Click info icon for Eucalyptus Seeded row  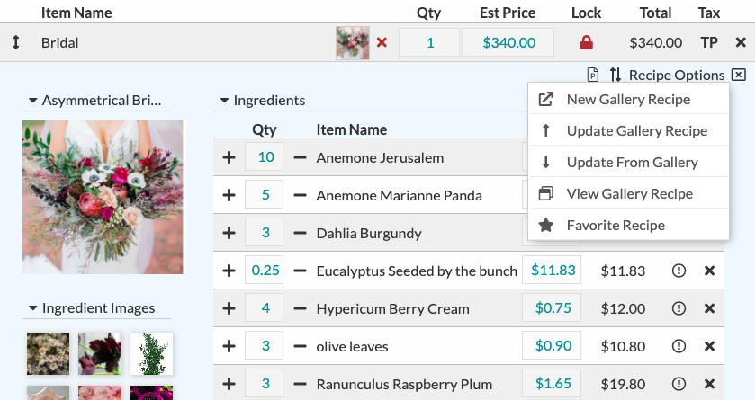tap(679, 271)
